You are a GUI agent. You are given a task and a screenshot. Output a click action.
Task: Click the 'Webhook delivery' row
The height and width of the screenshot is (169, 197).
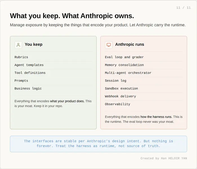(x=144, y=96)
